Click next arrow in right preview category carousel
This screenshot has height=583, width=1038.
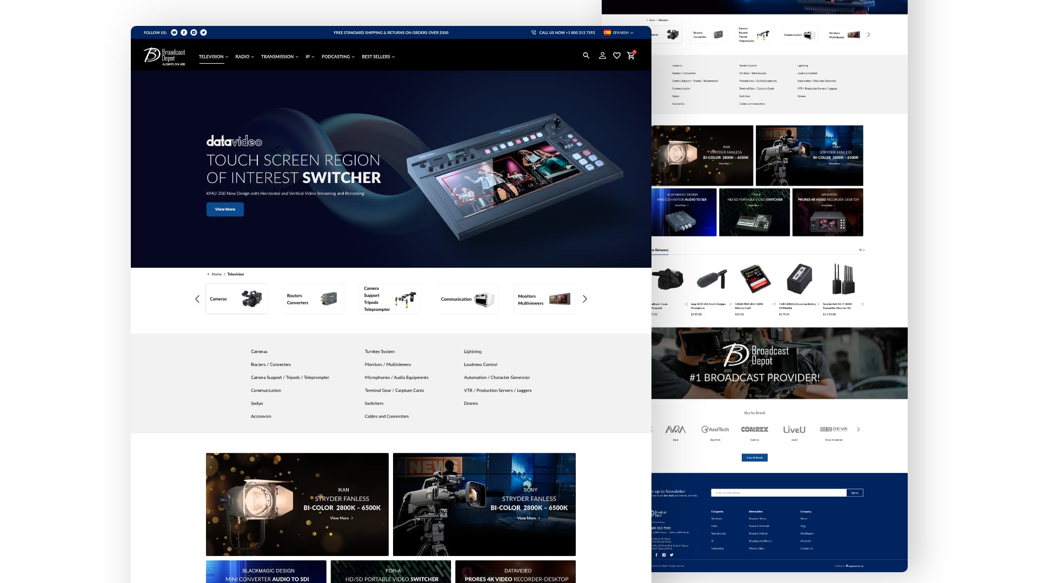(x=869, y=35)
